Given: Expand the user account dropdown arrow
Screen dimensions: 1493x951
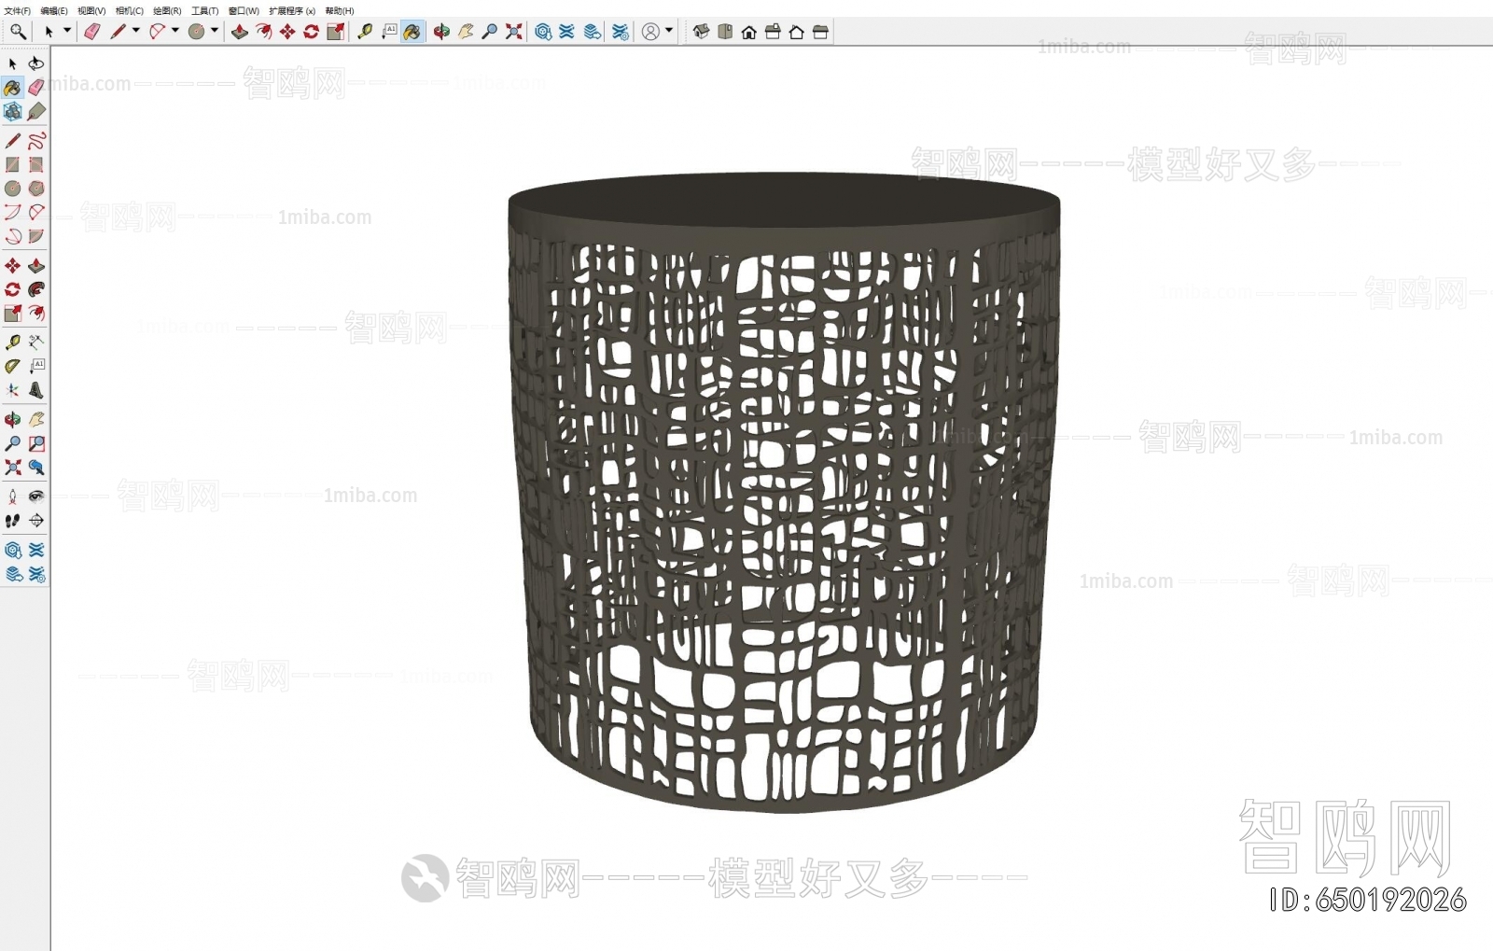Looking at the screenshot, I should pyautogui.click(x=669, y=31).
